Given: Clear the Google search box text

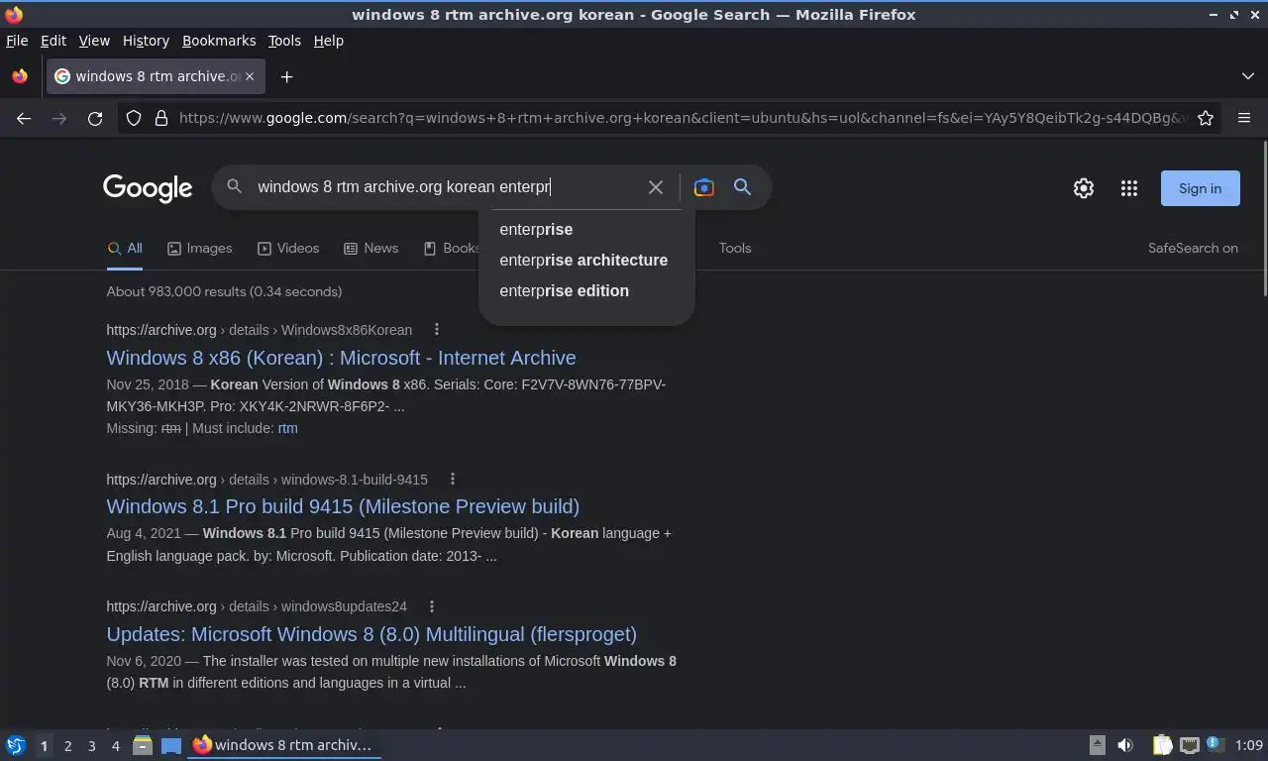Looking at the screenshot, I should coord(656,187).
